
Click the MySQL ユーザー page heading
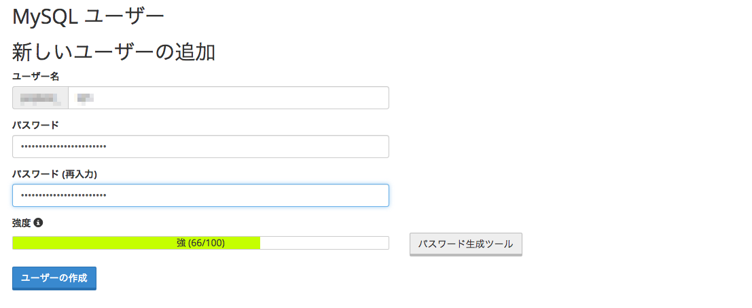(x=88, y=14)
